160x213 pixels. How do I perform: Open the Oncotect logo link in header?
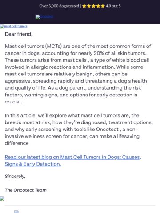44,16
